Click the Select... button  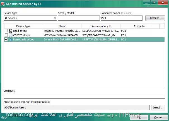[158, 107]
